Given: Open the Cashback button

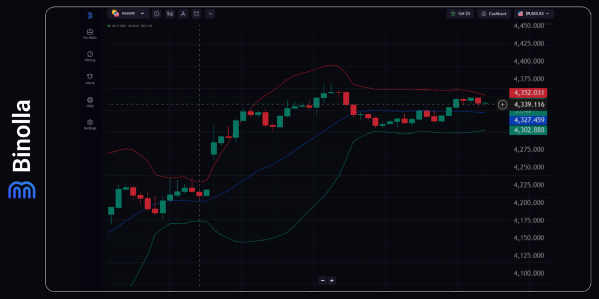Looking at the screenshot, I should click(x=494, y=14).
